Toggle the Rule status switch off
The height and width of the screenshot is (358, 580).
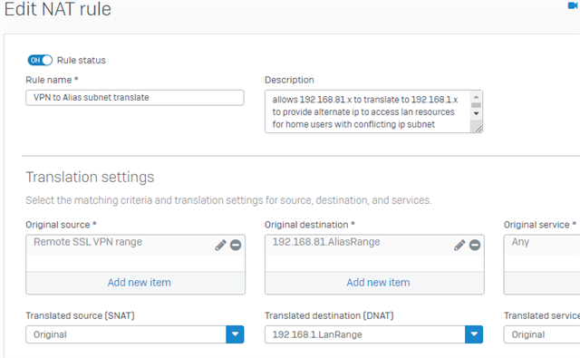(40, 60)
